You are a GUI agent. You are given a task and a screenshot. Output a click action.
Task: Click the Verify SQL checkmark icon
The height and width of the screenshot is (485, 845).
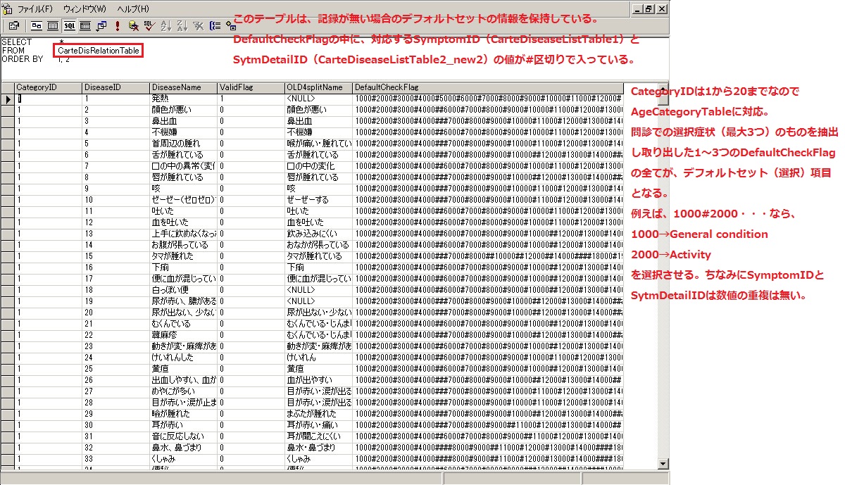(149, 26)
